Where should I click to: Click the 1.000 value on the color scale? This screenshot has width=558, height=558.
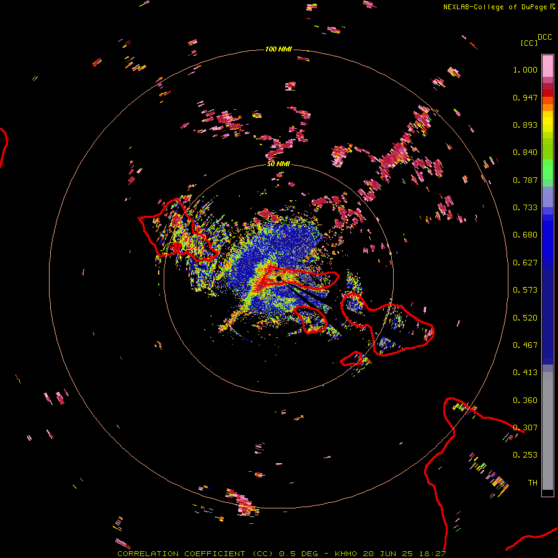coord(525,69)
